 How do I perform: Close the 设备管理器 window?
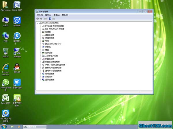(150, 11)
